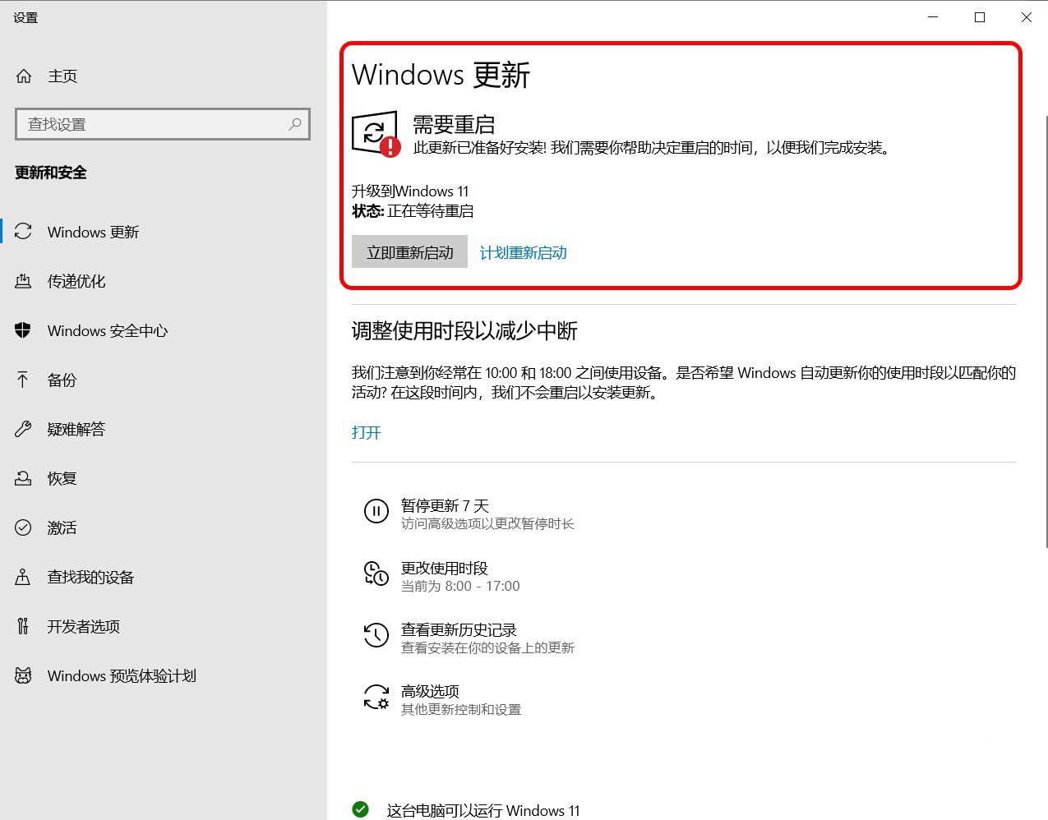1048x820 pixels.
Task: Click the history icon beside 查看更新历史记录
Action: click(x=376, y=635)
